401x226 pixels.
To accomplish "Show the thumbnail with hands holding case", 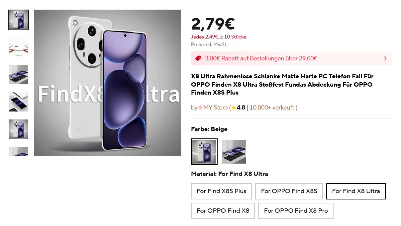I will pyautogui.click(x=19, y=47).
